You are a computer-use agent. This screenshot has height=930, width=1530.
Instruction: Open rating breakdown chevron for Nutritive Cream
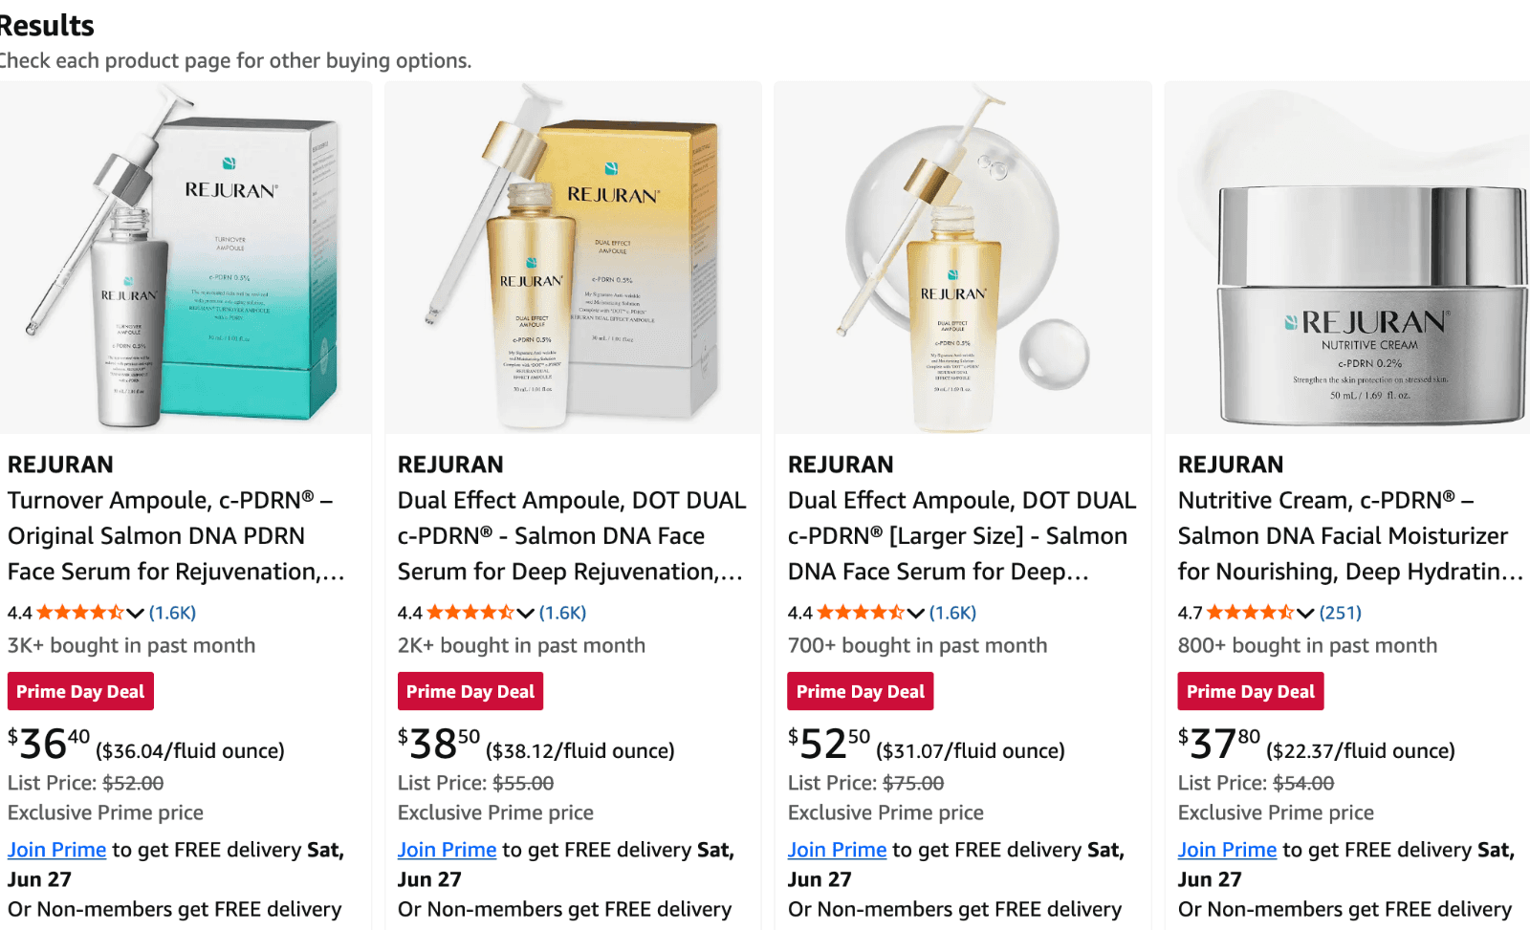coord(1305,613)
